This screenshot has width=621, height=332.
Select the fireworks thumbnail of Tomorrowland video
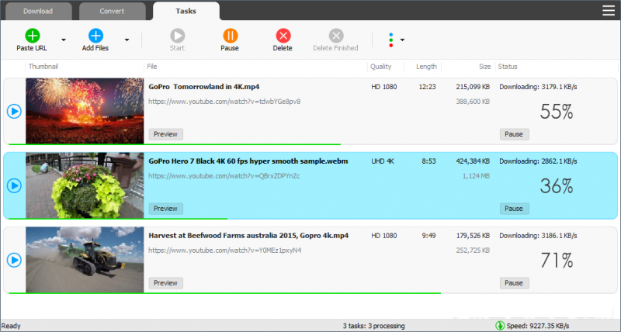click(85, 111)
